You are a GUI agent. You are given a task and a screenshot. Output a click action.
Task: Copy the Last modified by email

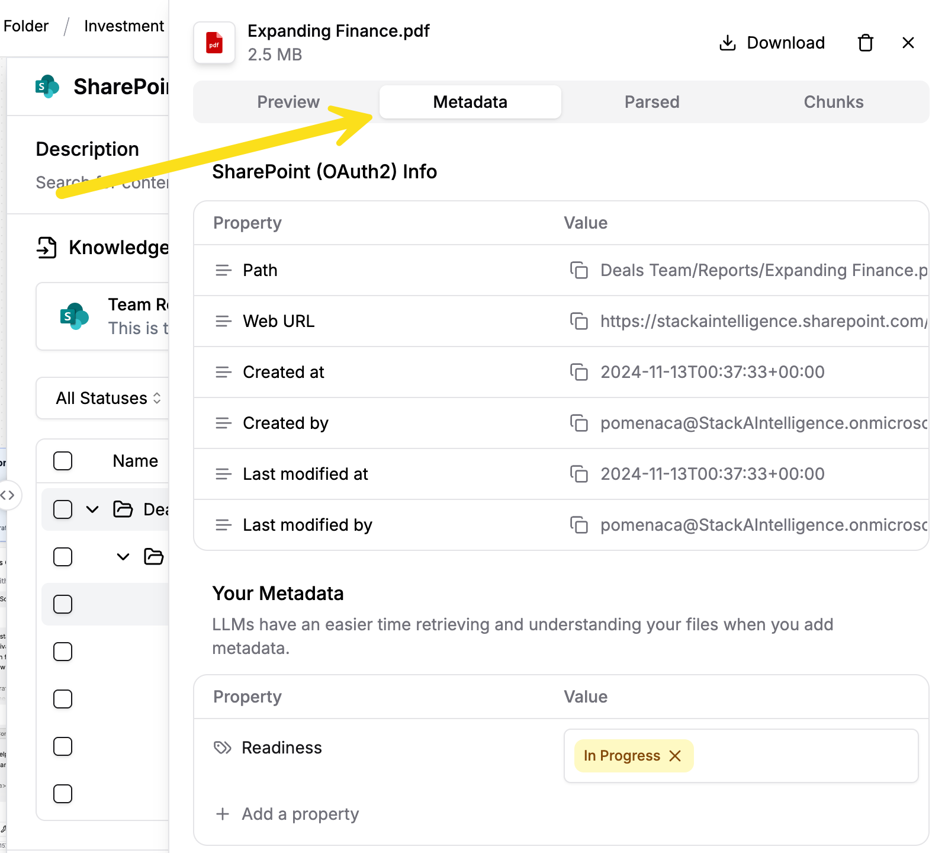578,525
